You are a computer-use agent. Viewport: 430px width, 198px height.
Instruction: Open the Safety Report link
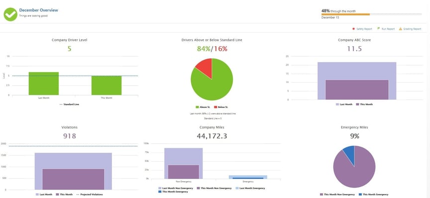click(x=364, y=29)
